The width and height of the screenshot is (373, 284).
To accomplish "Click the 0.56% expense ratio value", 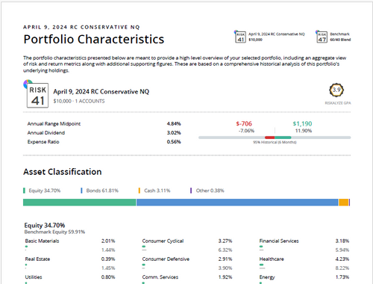I will [x=174, y=142].
